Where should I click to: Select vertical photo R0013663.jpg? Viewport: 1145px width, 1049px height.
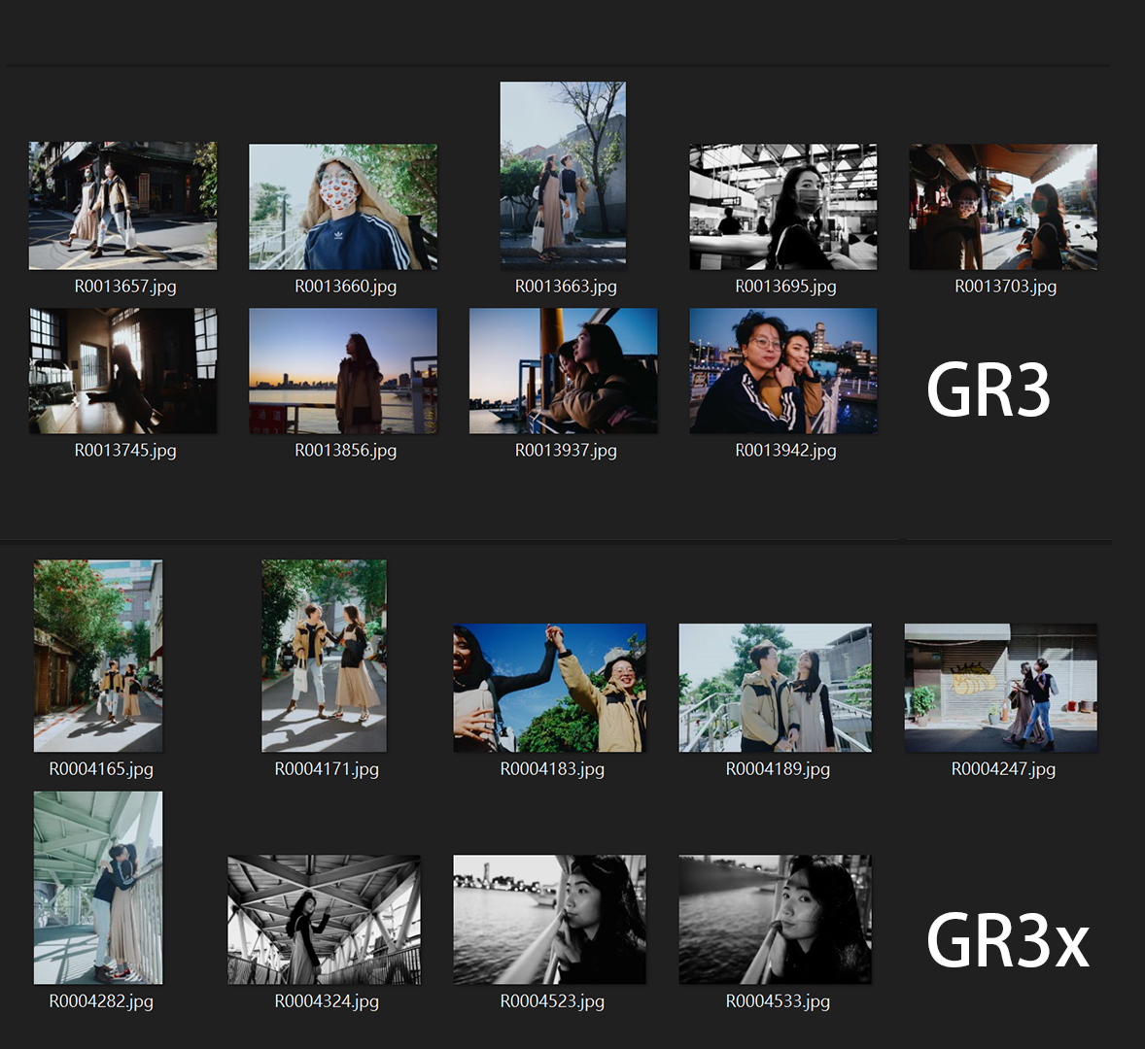coord(563,175)
